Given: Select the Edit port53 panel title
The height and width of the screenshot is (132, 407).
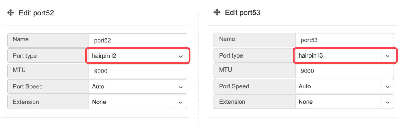Looking at the screenshot, I should click(x=243, y=13).
